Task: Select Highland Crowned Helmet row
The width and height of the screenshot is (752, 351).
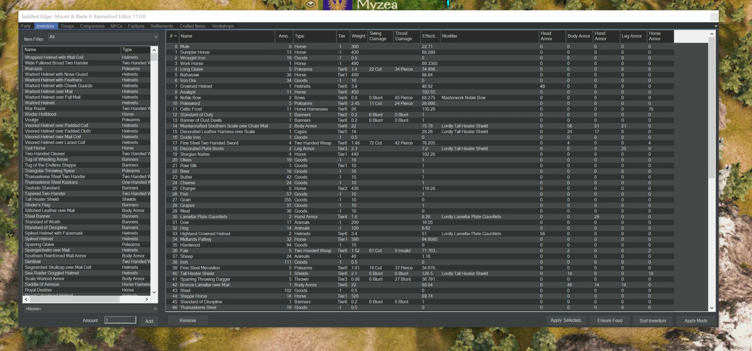Action: (x=420, y=234)
